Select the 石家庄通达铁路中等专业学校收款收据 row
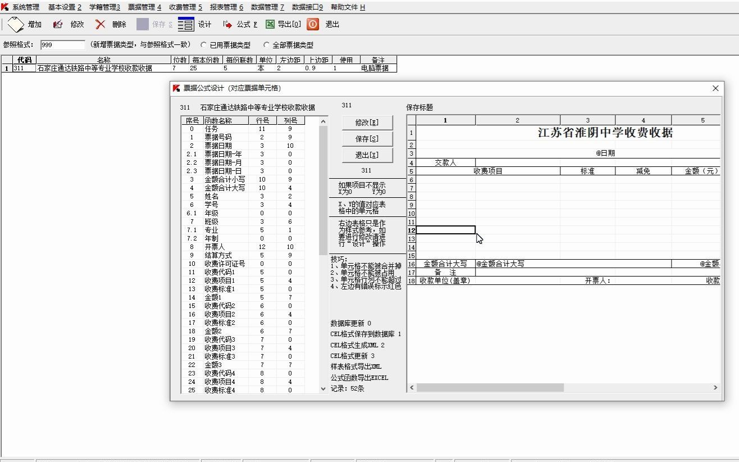 pos(199,68)
